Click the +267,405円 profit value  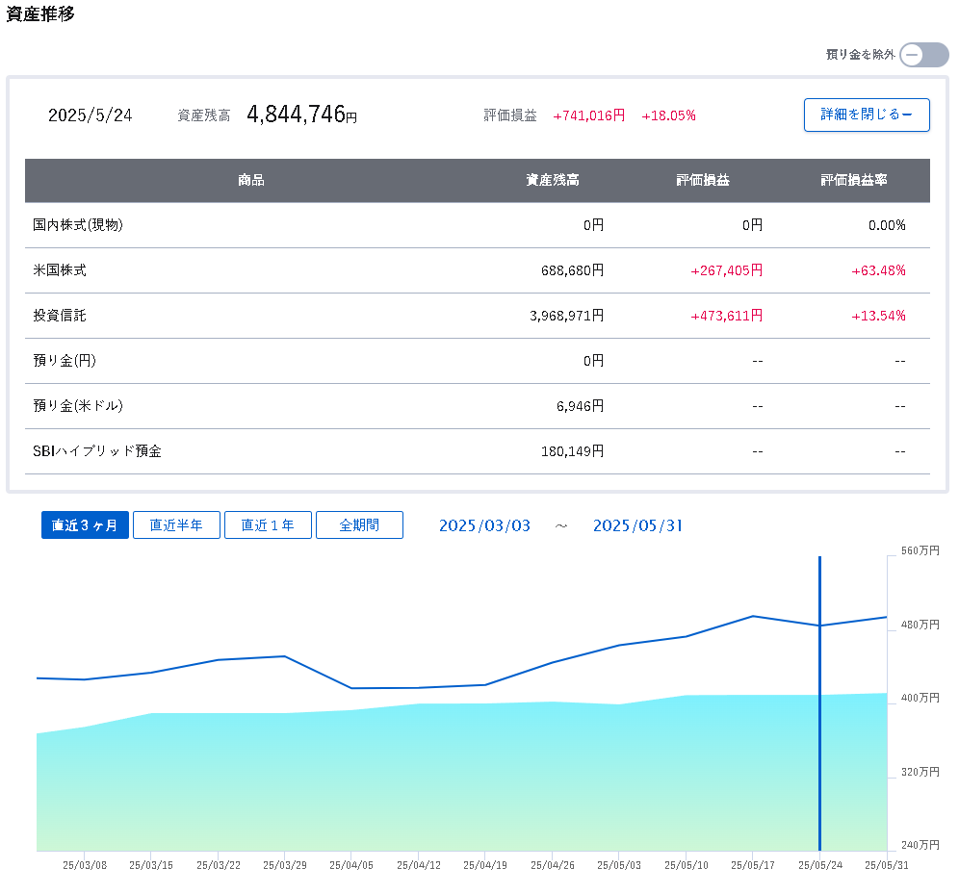[727, 270]
